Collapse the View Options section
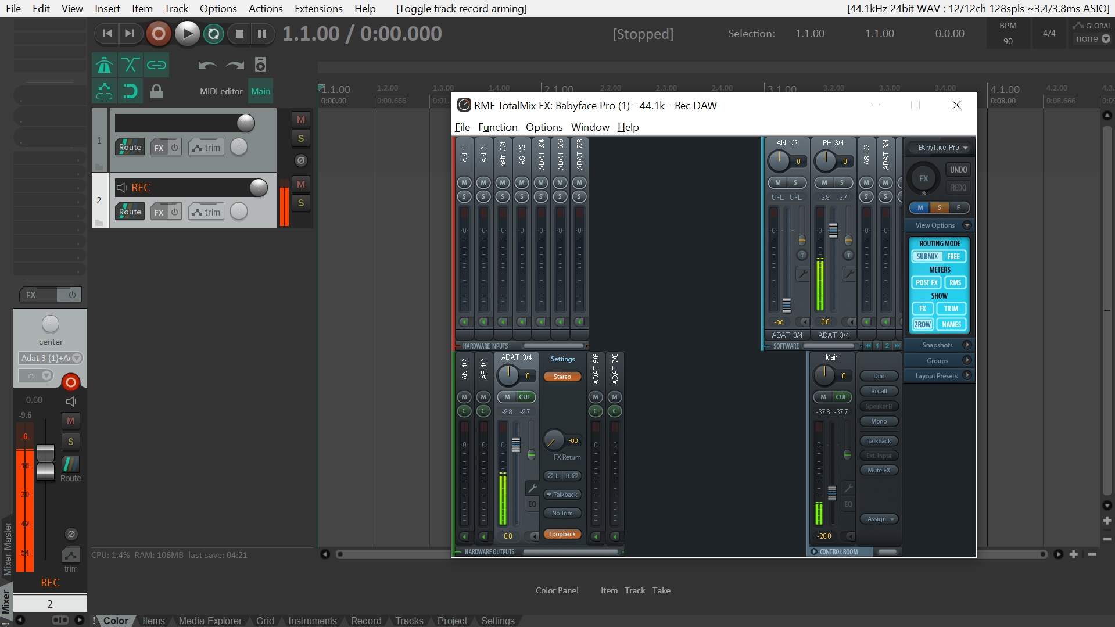 (967, 225)
